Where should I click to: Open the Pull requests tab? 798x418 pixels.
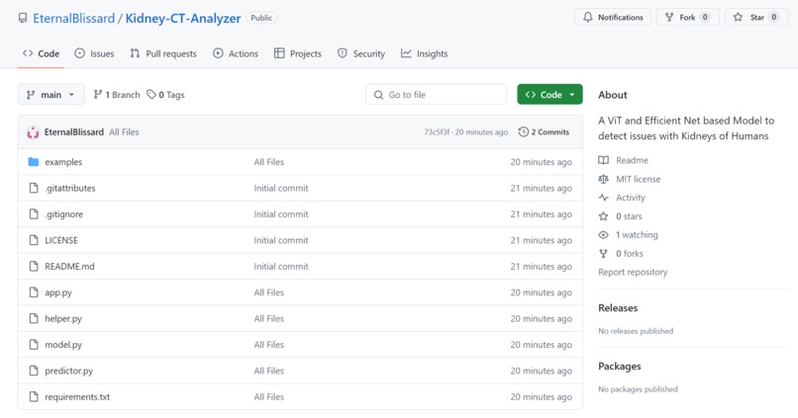(x=162, y=53)
